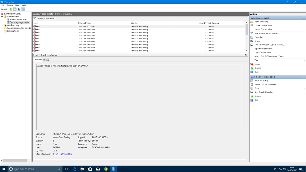The height and width of the screenshot is (172, 306).
Task: Open the Help menu in menu bar
Action: point(24,5)
